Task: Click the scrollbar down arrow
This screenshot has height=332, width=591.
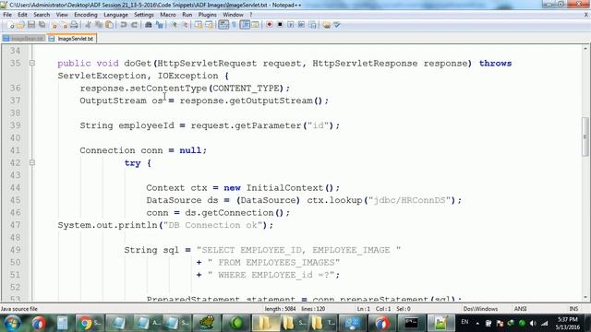Action: (585, 297)
